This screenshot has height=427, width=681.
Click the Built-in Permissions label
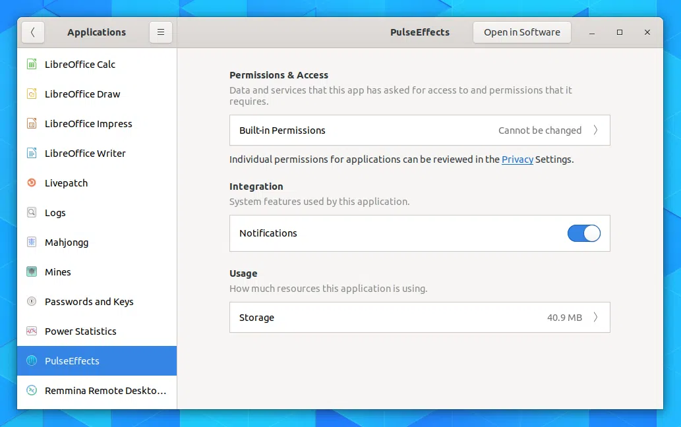(x=282, y=130)
